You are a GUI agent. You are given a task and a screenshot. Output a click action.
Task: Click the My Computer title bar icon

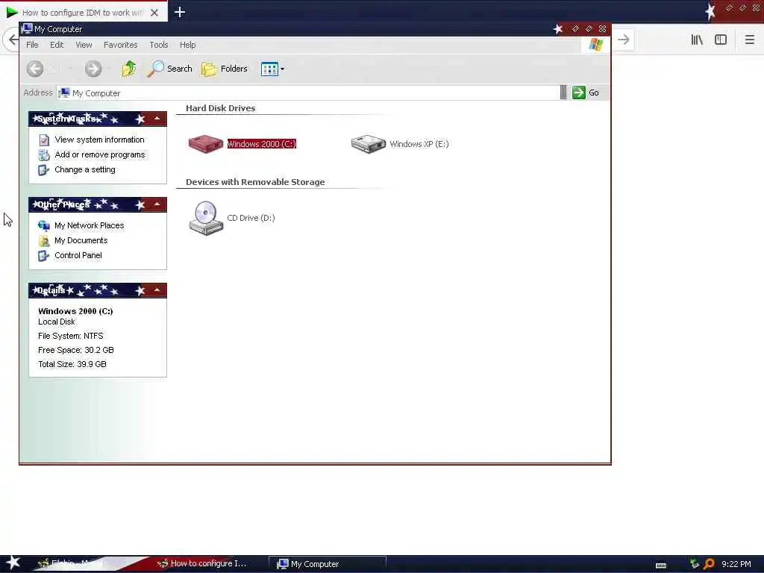(x=28, y=29)
